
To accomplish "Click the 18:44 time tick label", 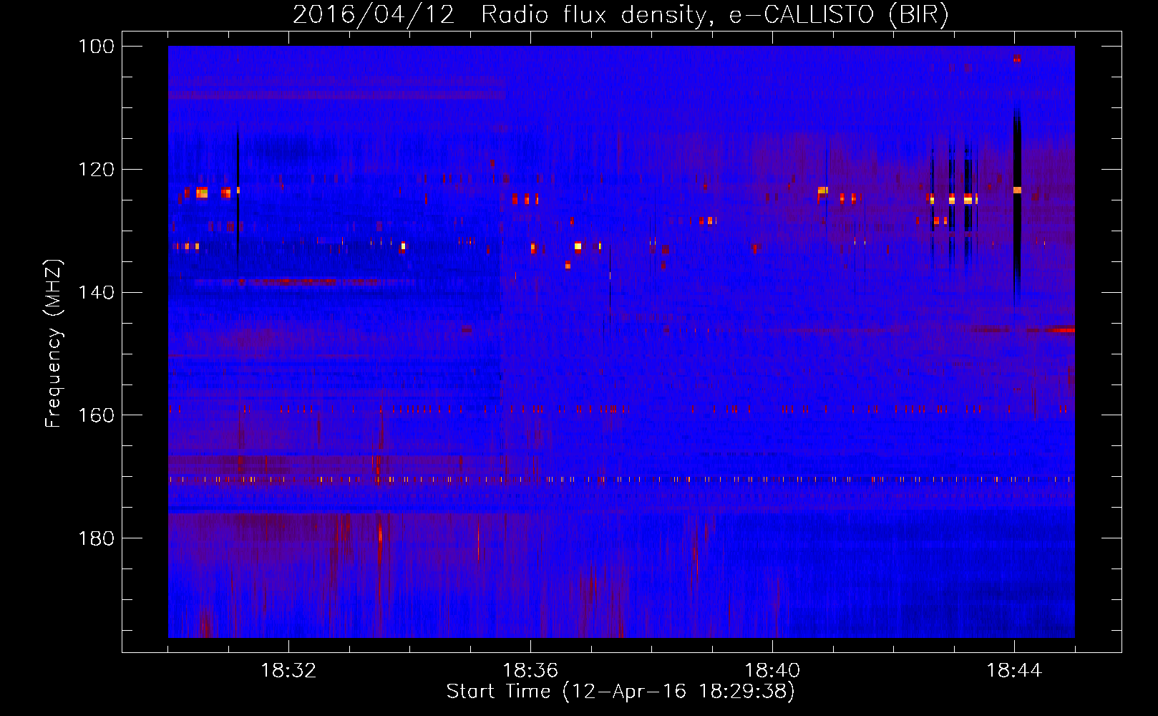I will click(x=1014, y=671).
